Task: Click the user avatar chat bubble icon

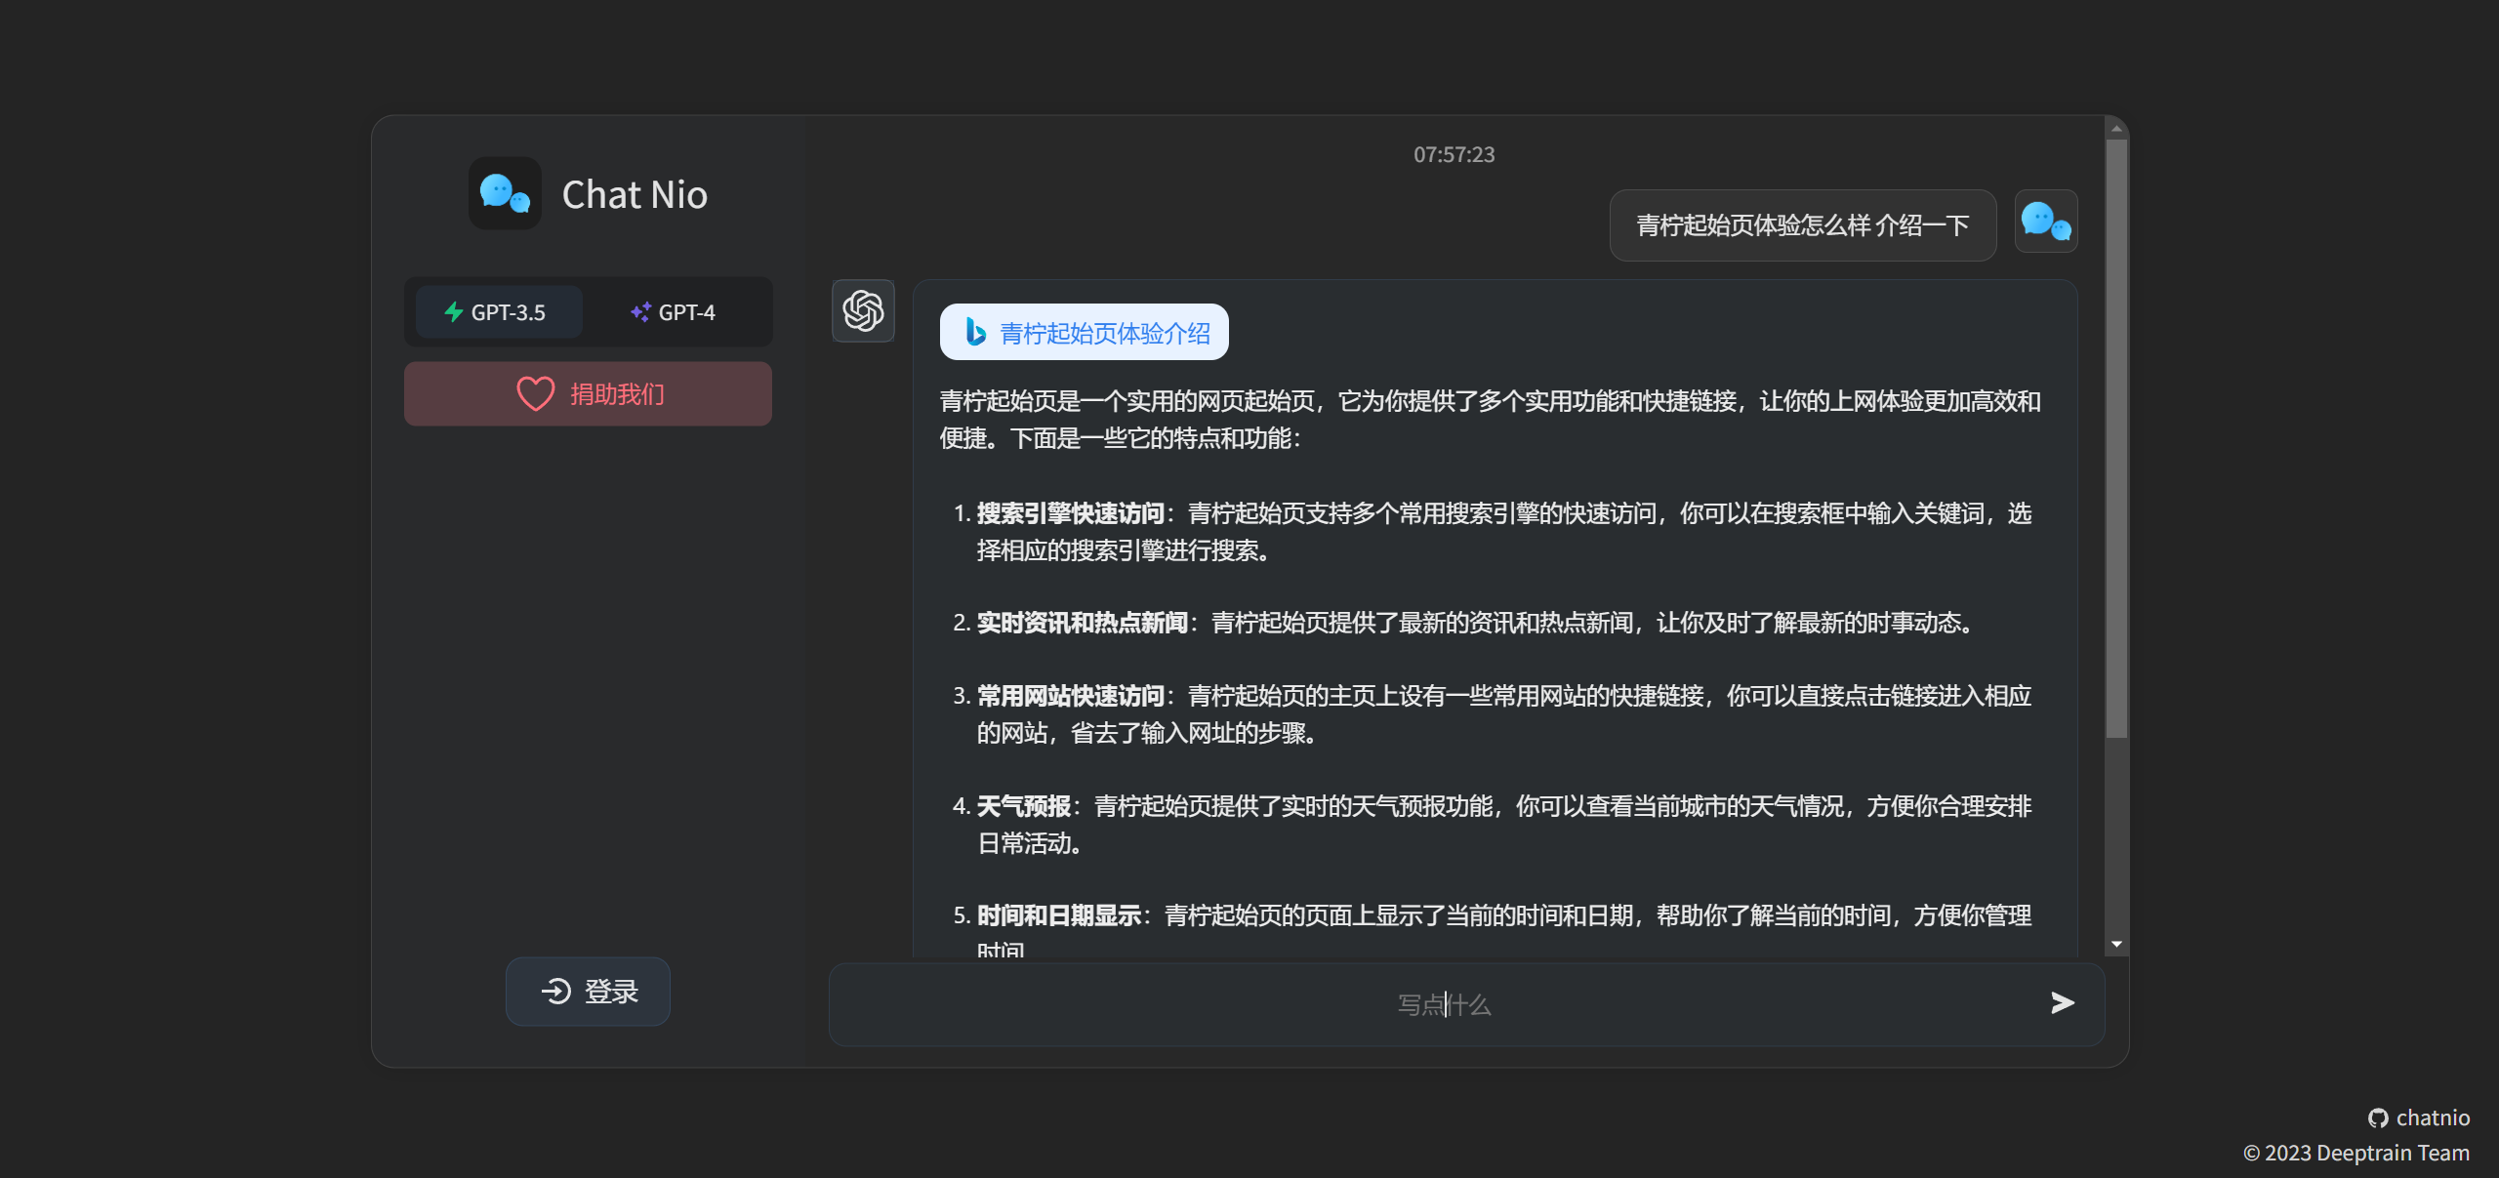Action: tap(2046, 222)
